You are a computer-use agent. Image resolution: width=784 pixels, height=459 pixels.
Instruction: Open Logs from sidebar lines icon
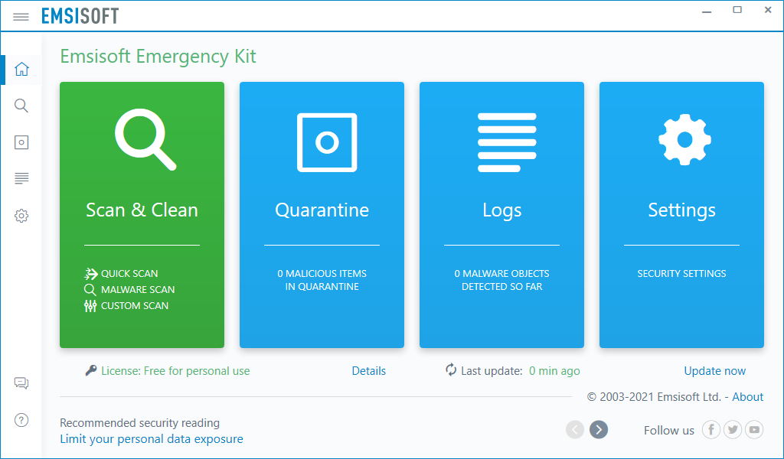(x=21, y=178)
